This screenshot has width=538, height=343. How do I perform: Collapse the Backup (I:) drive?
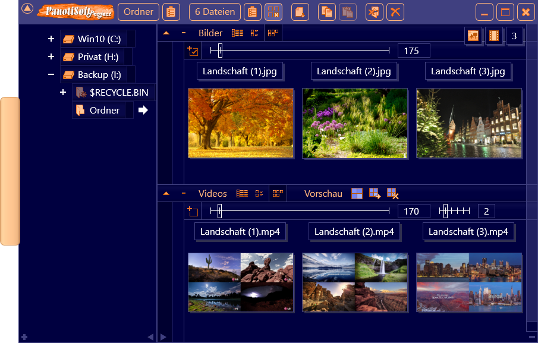pos(51,74)
